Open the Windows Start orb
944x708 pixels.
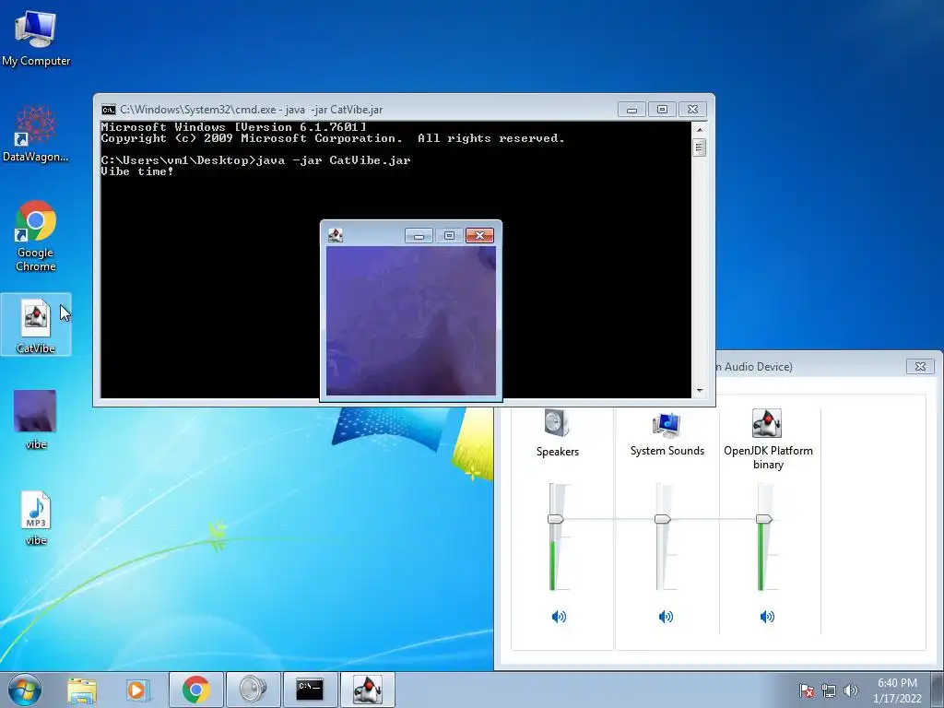tap(25, 690)
